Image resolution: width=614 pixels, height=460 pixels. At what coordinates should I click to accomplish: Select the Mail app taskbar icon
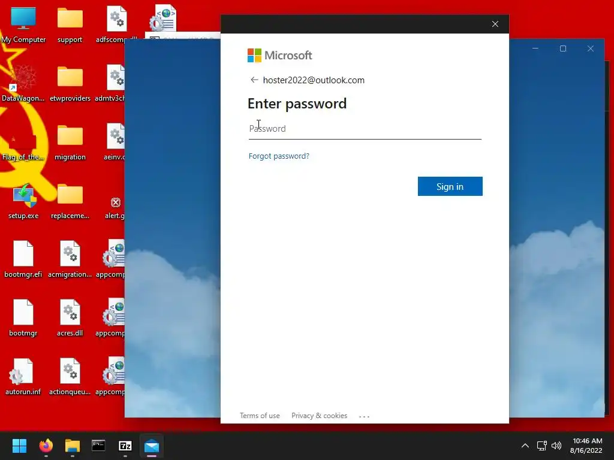point(152,446)
